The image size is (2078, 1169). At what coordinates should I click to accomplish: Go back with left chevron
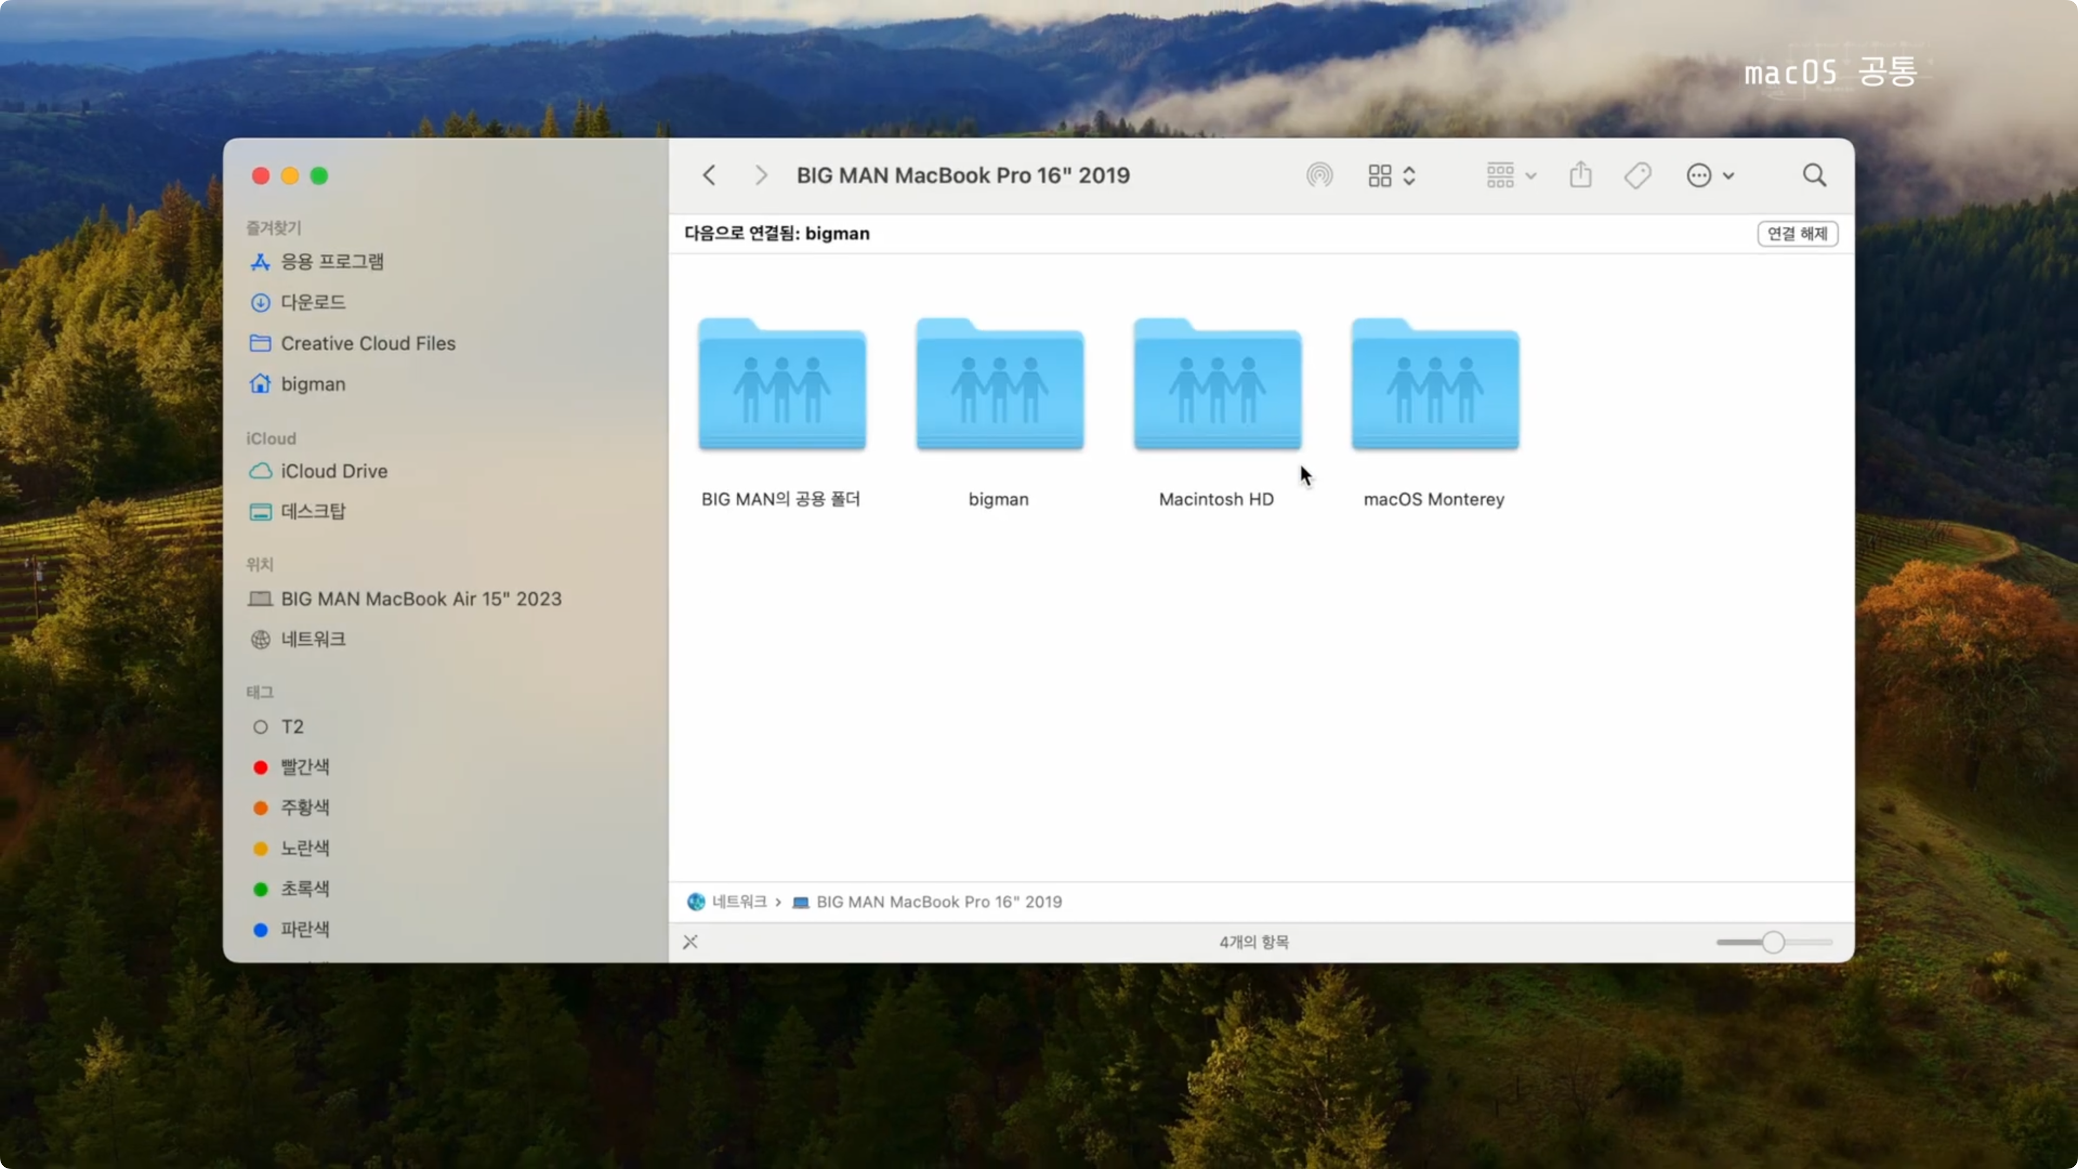[x=709, y=175]
